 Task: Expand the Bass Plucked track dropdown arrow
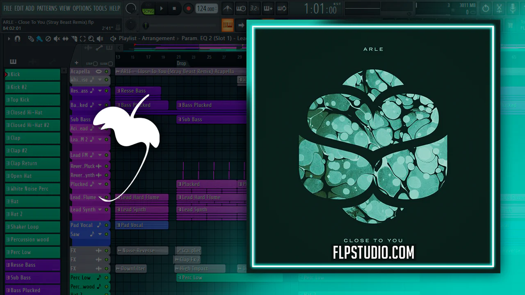tap(100, 105)
